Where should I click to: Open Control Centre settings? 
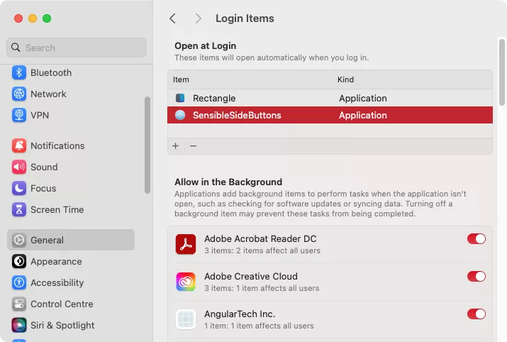tap(62, 304)
